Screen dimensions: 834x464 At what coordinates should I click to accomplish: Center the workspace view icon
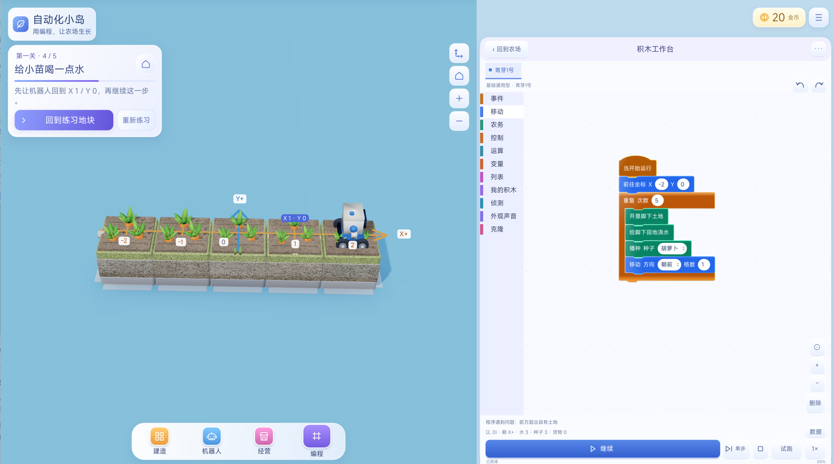pos(817,347)
